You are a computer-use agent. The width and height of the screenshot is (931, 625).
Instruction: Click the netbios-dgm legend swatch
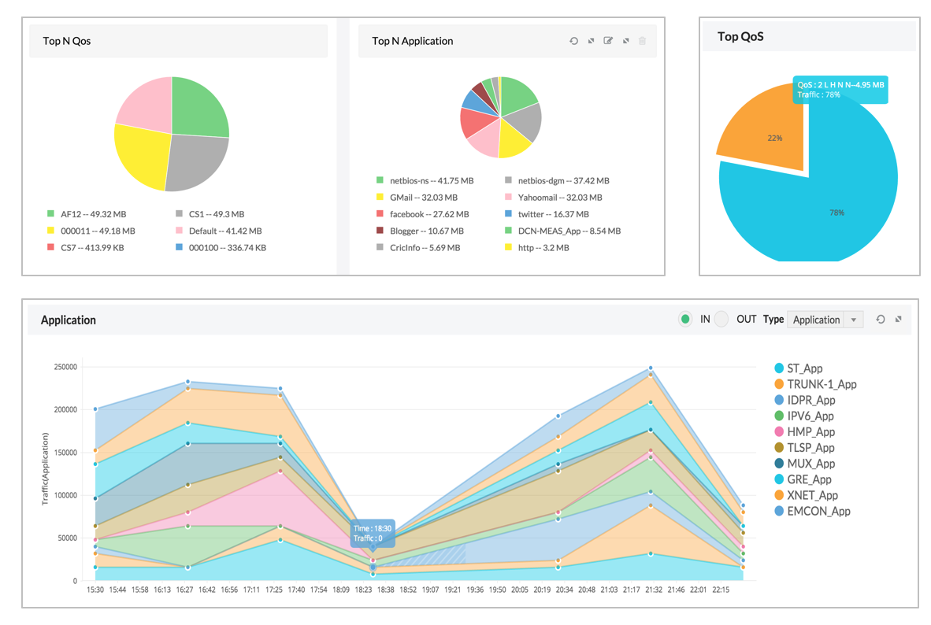[508, 179]
